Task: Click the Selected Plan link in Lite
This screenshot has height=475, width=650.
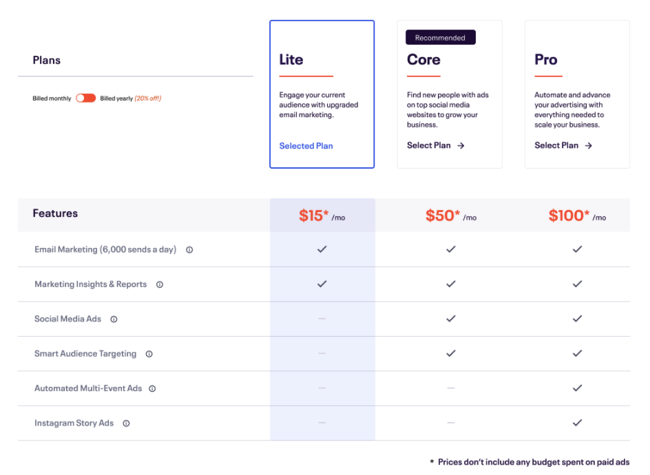Action: click(306, 146)
